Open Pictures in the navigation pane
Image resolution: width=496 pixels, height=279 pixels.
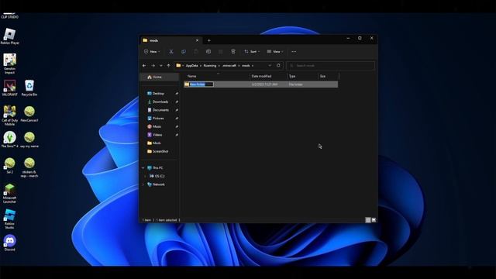(x=158, y=119)
